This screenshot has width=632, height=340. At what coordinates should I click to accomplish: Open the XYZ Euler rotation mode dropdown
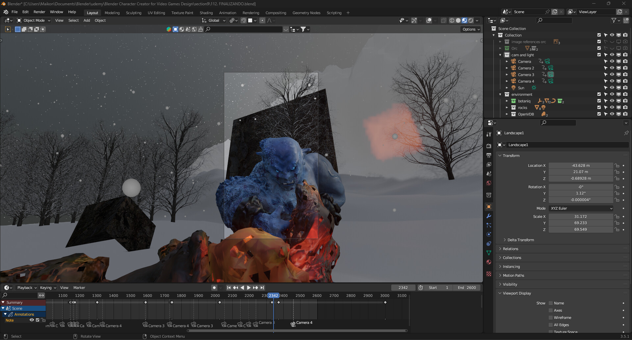coord(581,208)
